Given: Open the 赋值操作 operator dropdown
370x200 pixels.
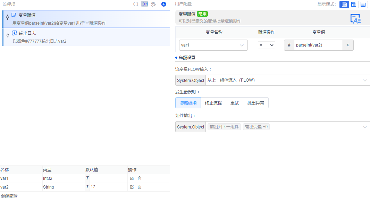Looking at the screenshot, I should 266,45.
